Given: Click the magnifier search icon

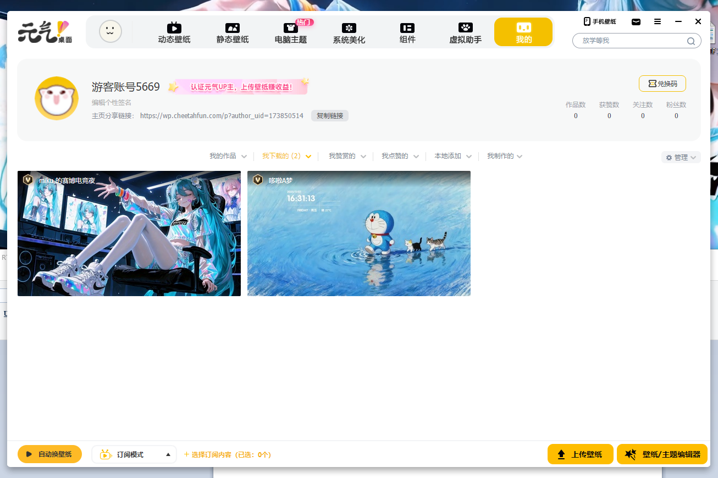Looking at the screenshot, I should 691,41.
